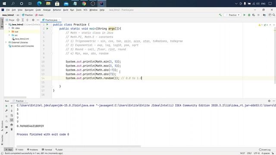
Task: Open the Build menu
Action: [66, 10]
